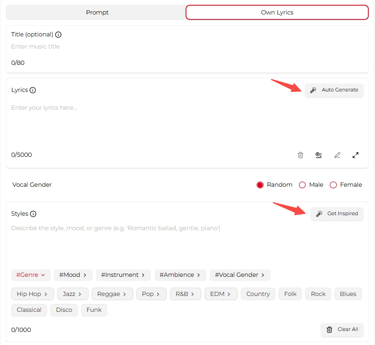Click the trash icon in the Lyrics box
Screen dimensions: 375x345
click(300, 155)
